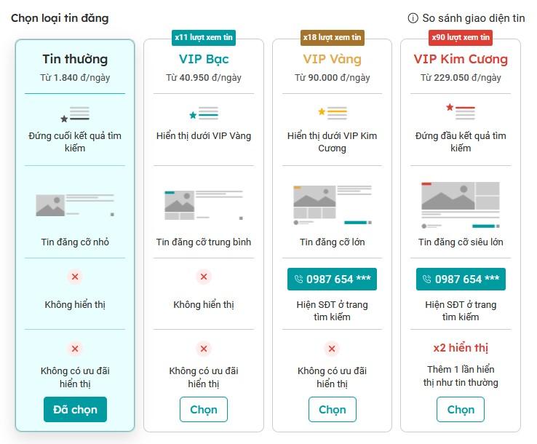Click the small listing preview thumbnail in Tin thường
The width and height of the screenshot is (537, 444).
[75, 205]
